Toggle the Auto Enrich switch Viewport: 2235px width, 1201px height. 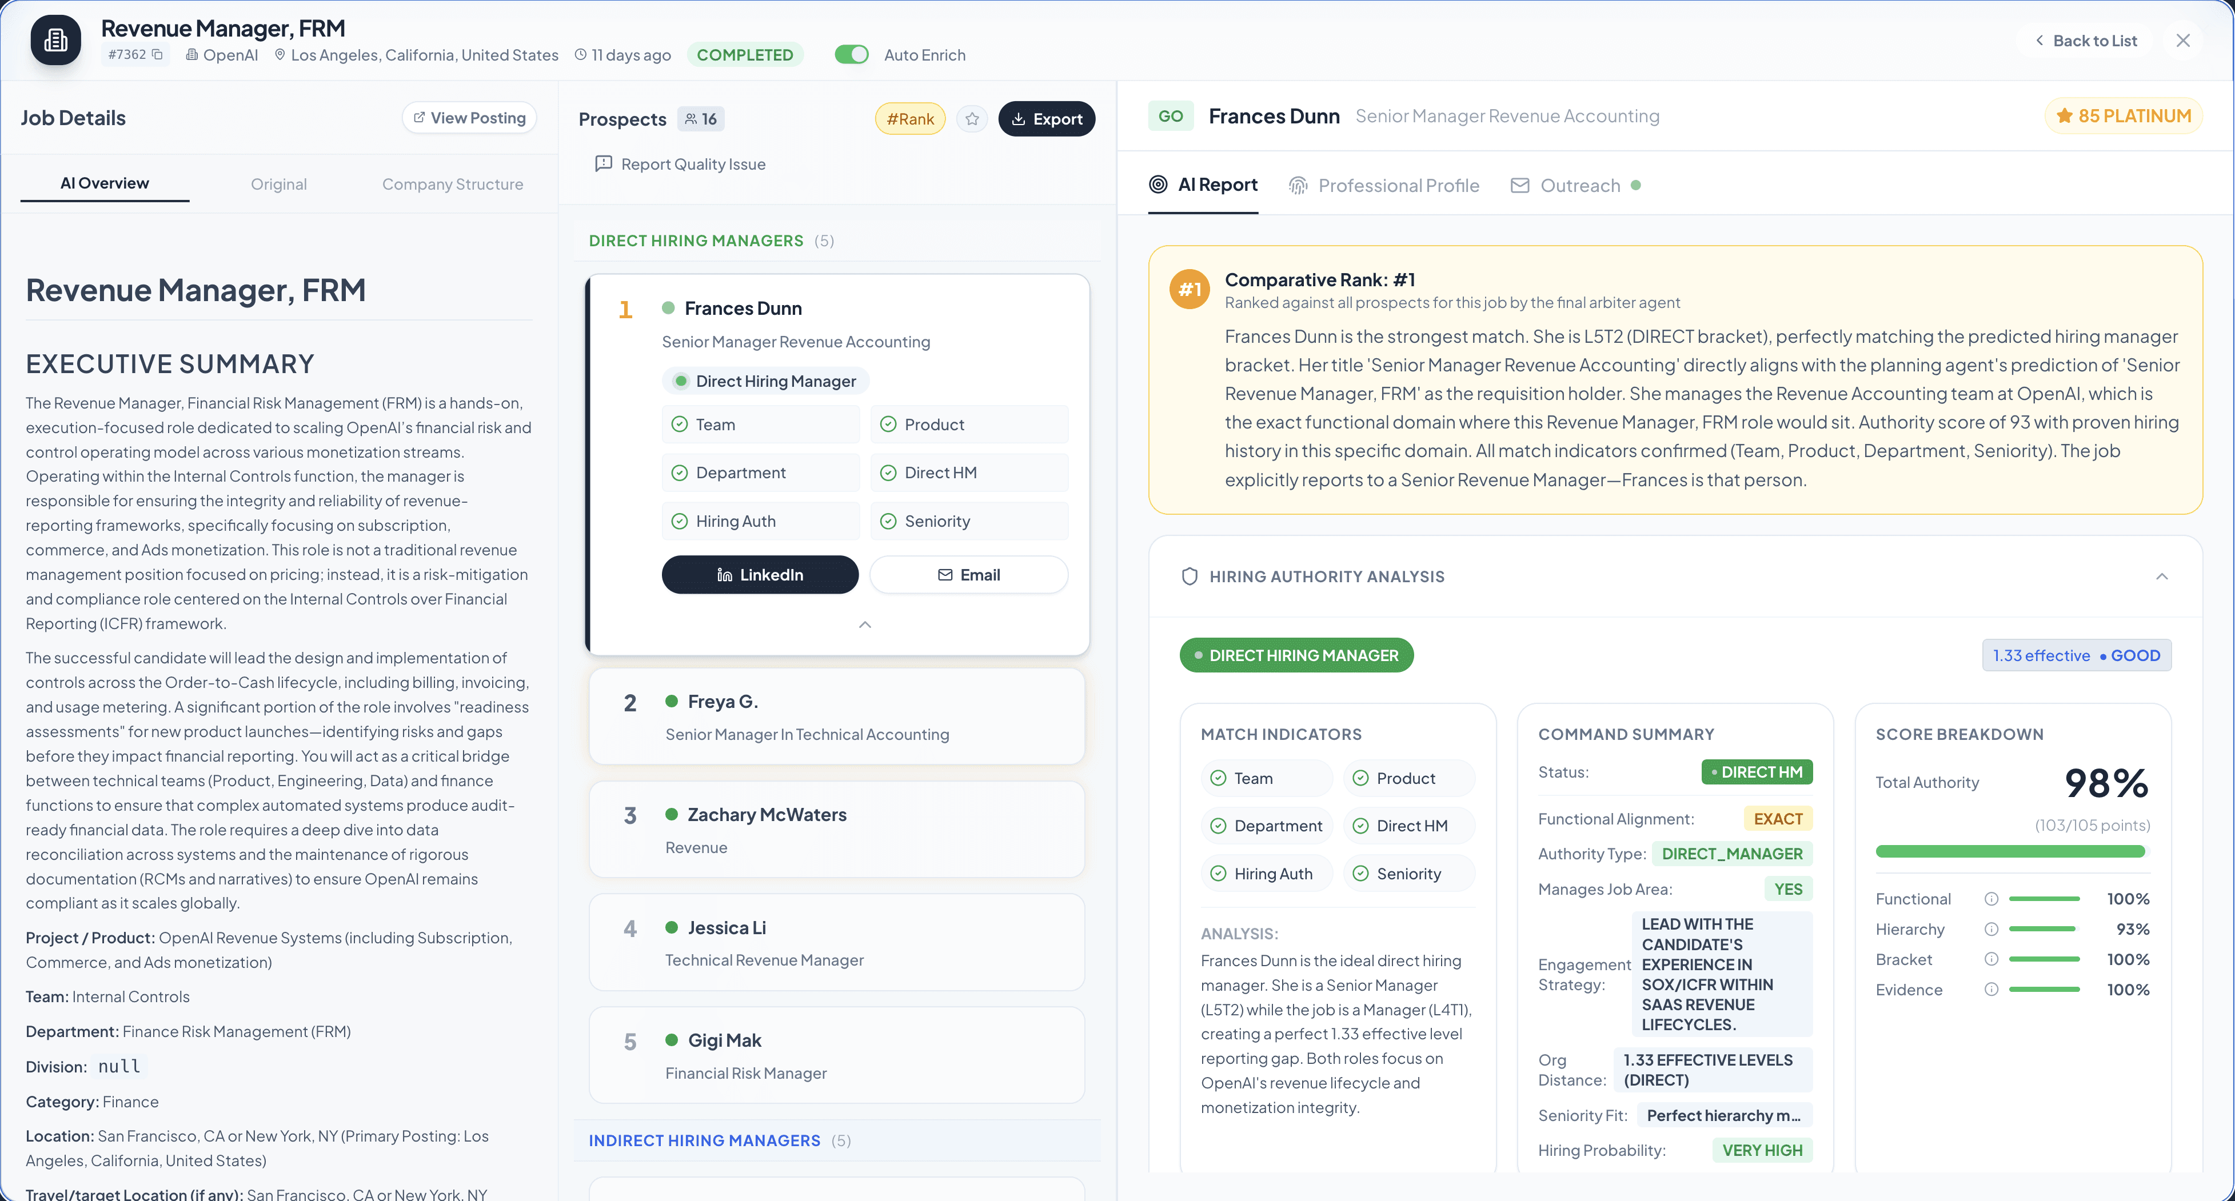click(851, 55)
